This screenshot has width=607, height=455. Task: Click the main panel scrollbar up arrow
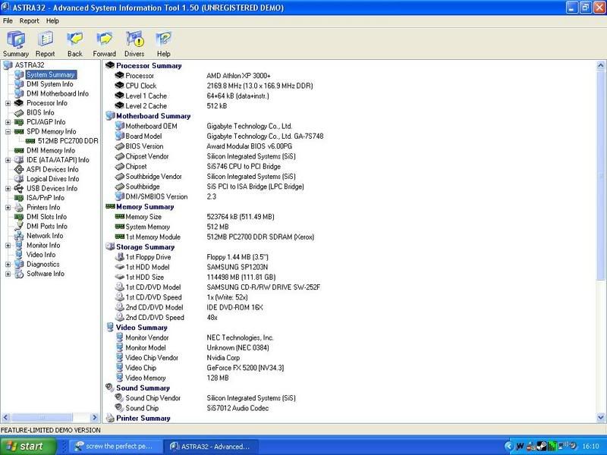[x=601, y=65]
